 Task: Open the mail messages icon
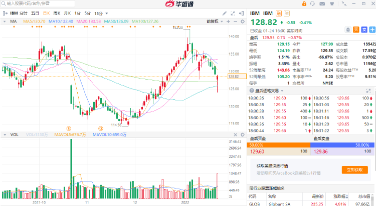pyautogui.click(x=322, y=3)
